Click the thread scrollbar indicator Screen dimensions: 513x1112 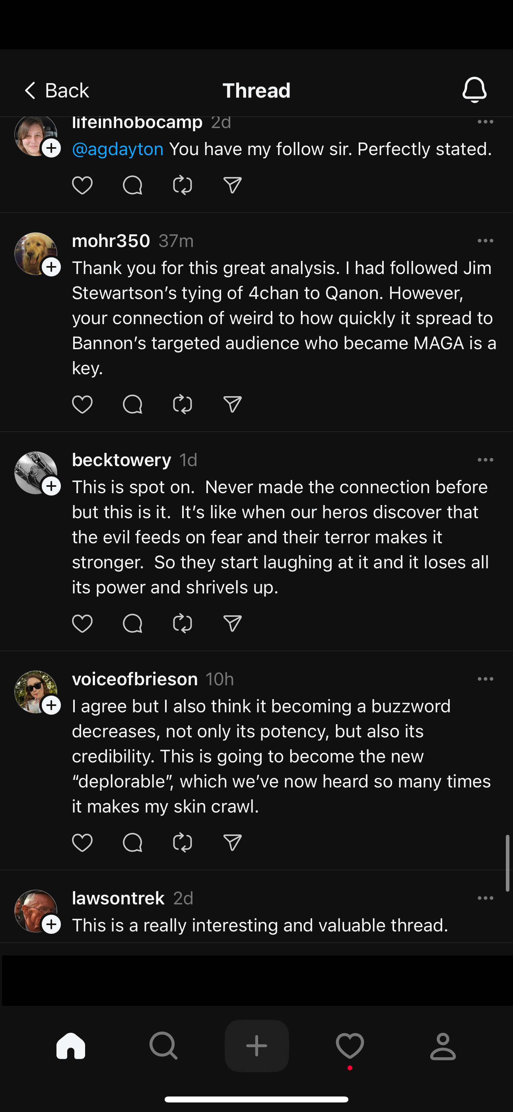(508, 863)
